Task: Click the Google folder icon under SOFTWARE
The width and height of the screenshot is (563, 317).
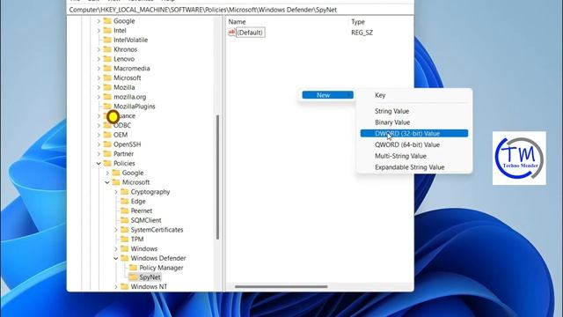Action: pos(107,21)
